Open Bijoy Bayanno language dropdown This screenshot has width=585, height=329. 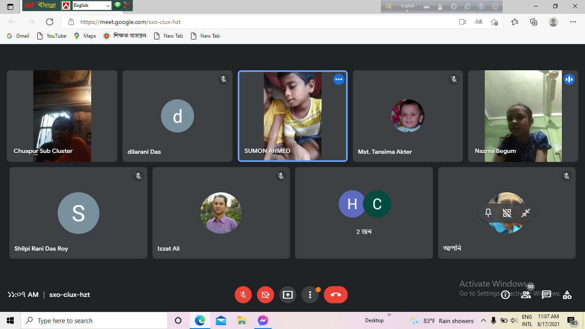pyautogui.click(x=92, y=6)
